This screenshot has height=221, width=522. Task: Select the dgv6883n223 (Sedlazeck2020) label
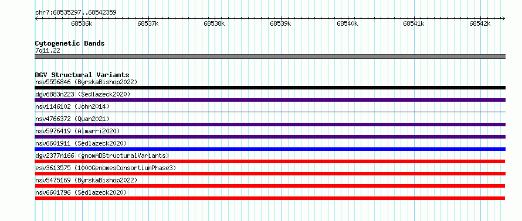(83, 94)
